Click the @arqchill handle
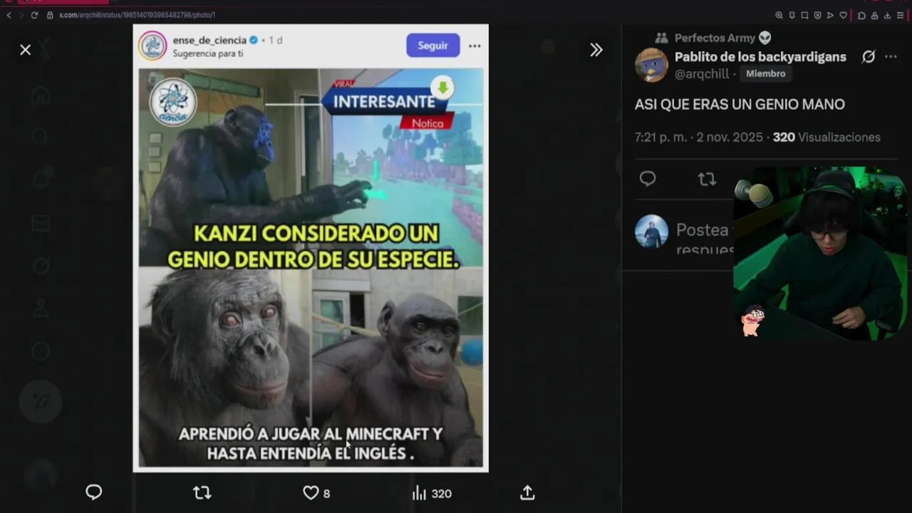 [702, 73]
